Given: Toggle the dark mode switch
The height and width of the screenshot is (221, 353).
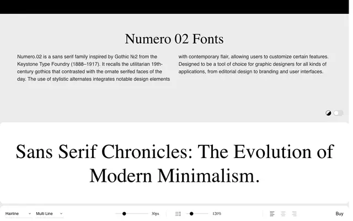Looking at the screenshot, I should pyautogui.click(x=338, y=113).
